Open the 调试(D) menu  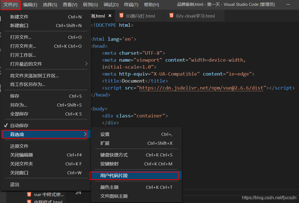click(111, 4)
